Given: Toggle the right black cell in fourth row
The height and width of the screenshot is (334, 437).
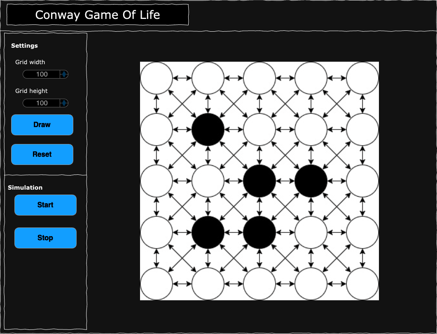Looking at the screenshot, I should coord(259,232).
